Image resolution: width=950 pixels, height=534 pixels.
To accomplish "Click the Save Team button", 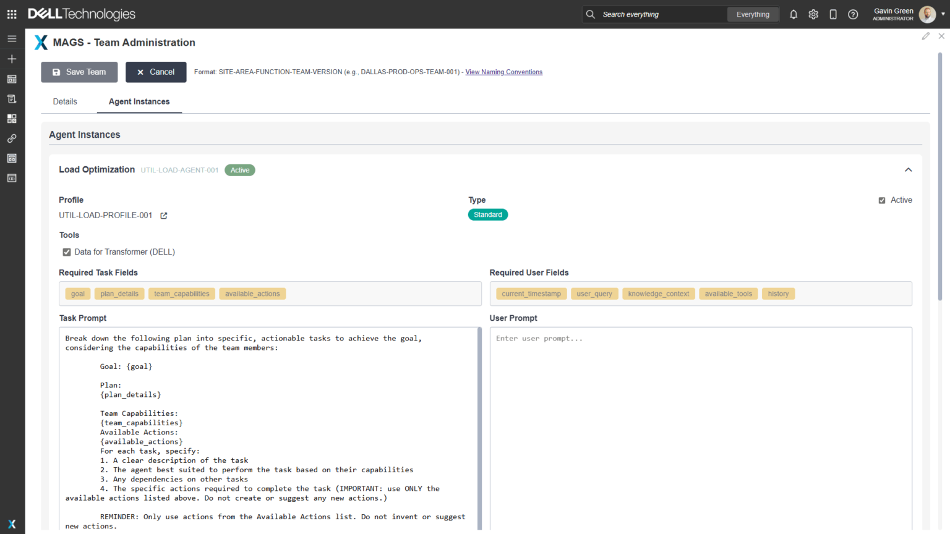I will 79,72.
